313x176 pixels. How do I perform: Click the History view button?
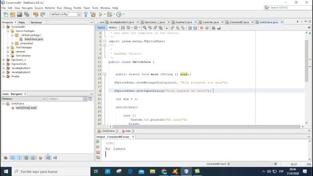click(112, 28)
